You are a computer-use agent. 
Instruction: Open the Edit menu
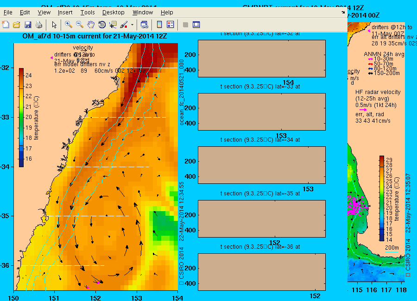click(25, 13)
